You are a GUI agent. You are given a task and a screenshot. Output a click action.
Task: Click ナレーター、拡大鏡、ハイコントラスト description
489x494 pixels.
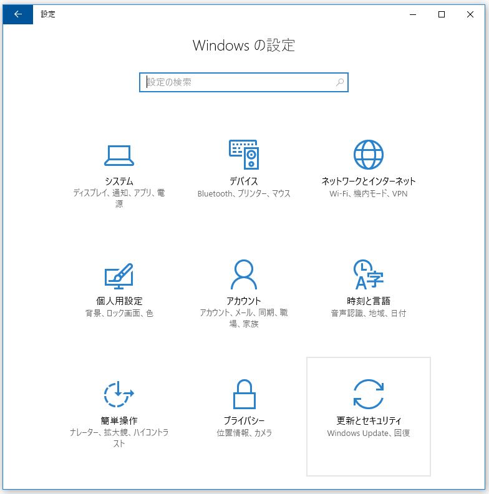pyautogui.click(x=119, y=438)
